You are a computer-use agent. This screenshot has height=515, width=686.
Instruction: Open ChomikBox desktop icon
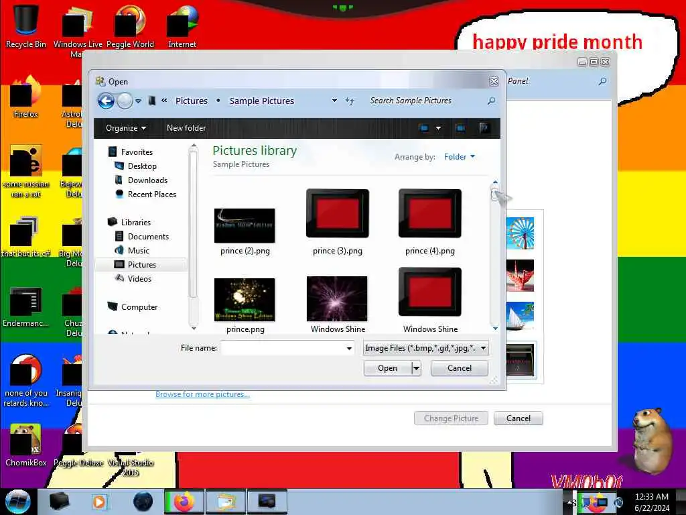click(x=26, y=445)
